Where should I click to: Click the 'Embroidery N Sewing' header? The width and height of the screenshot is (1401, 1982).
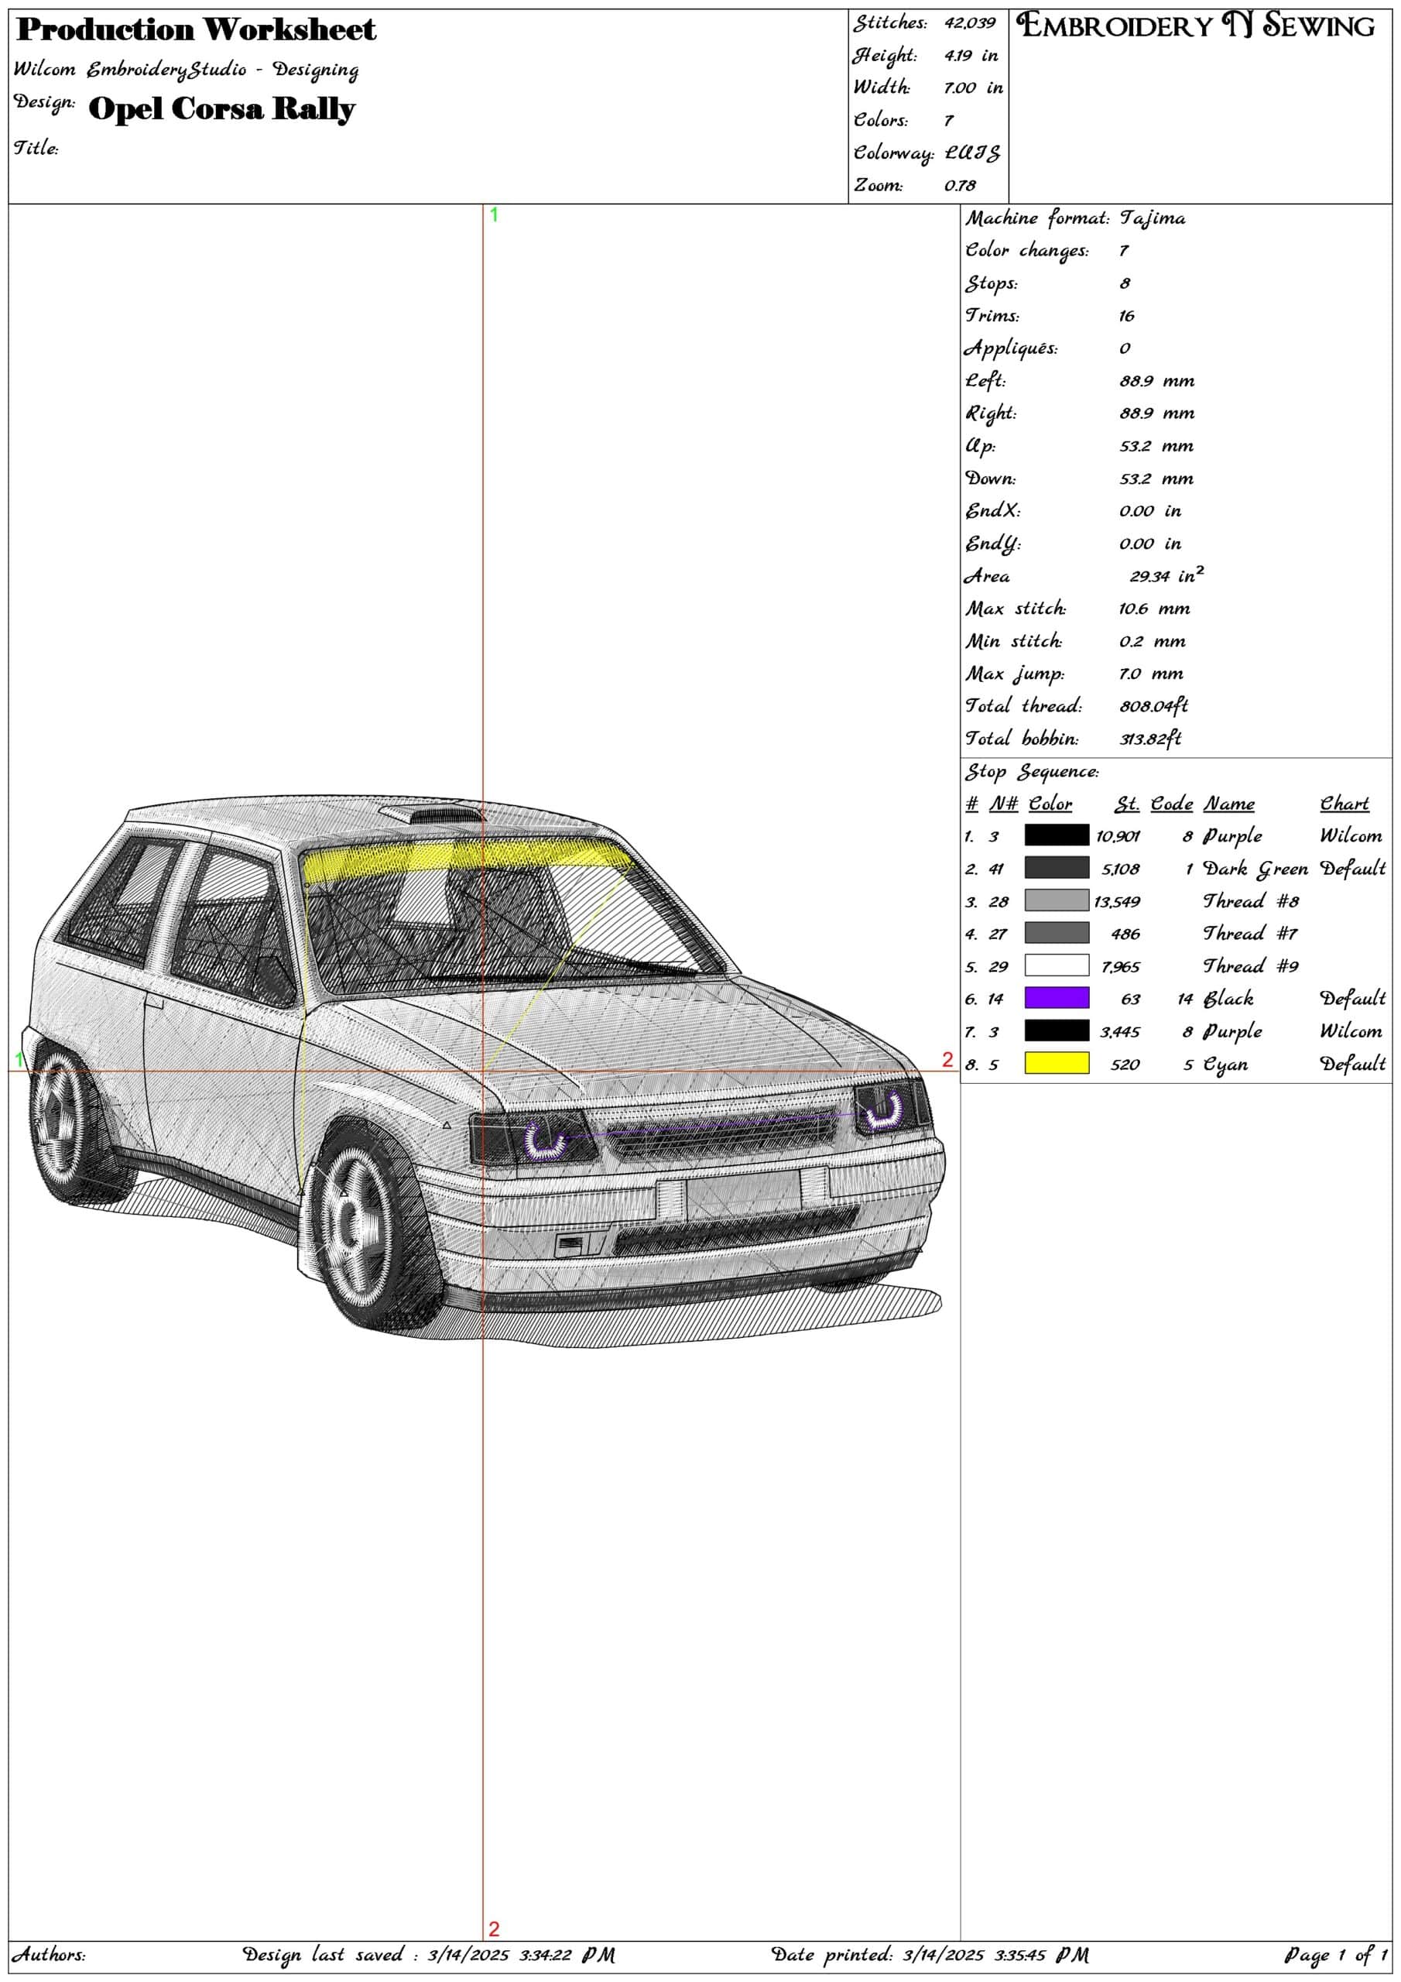coord(1196,25)
